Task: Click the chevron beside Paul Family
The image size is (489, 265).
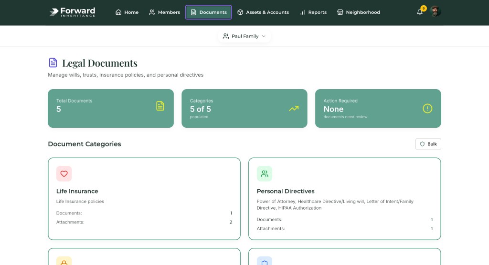Action: pyautogui.click(x=264, y=36)
